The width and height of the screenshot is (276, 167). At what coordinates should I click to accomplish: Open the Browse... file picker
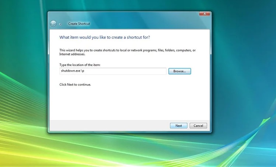[x=179, y=71]
